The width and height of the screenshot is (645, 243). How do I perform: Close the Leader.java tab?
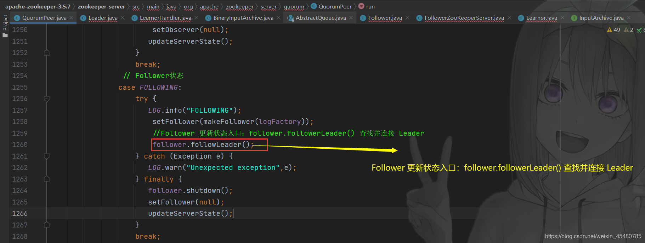click(123, 18)
